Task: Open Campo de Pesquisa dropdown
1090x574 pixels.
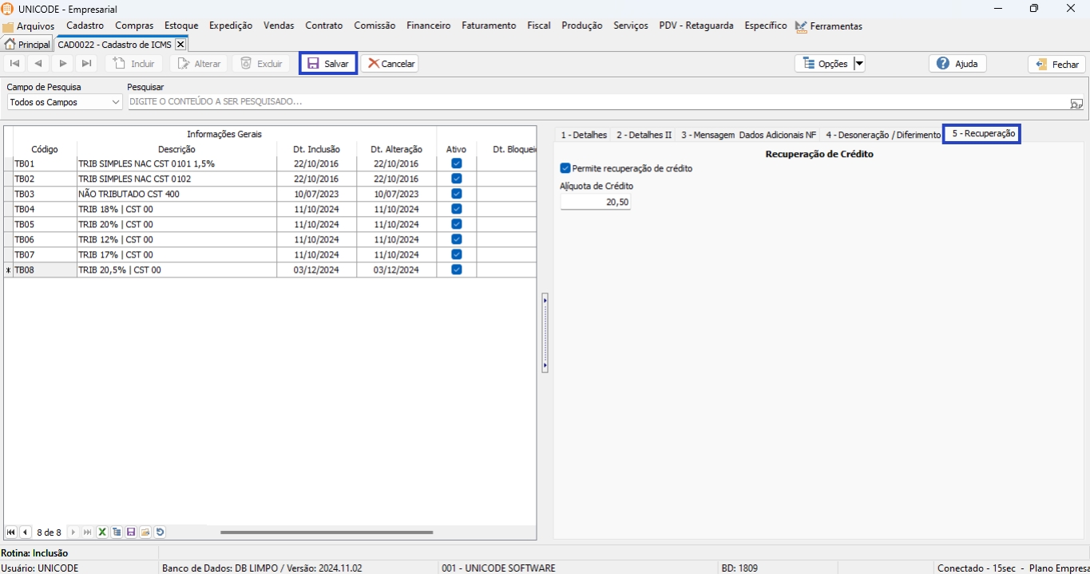Action: click(115, 103)
